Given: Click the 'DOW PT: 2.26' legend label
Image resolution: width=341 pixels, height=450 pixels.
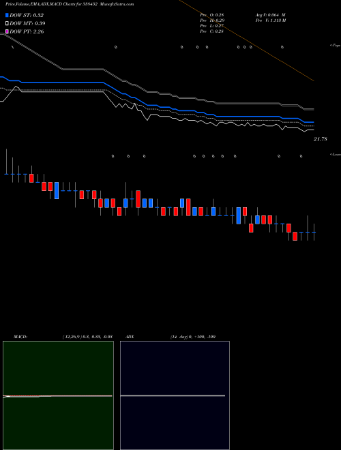Looking at the screenshot, I should click(x=27, y=31).
